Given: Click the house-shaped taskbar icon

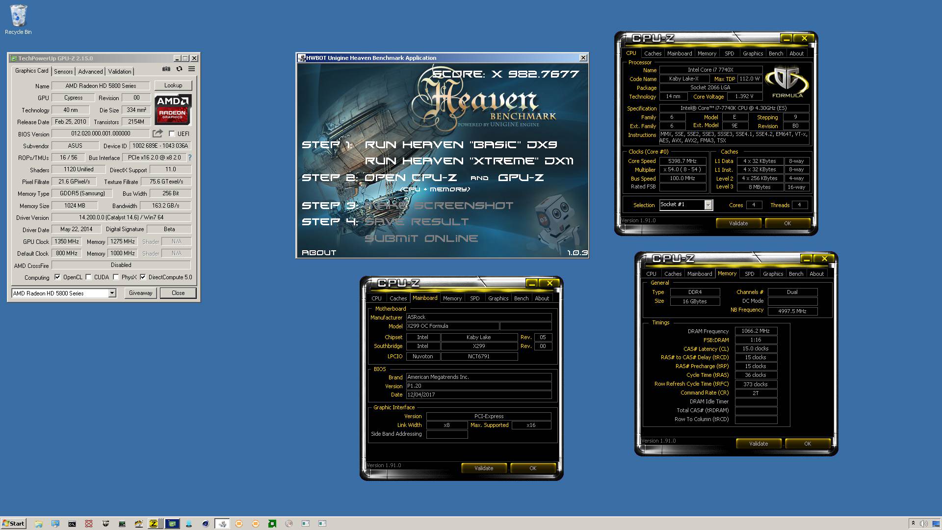Looking at the screenshot, I should pos(138,524).
